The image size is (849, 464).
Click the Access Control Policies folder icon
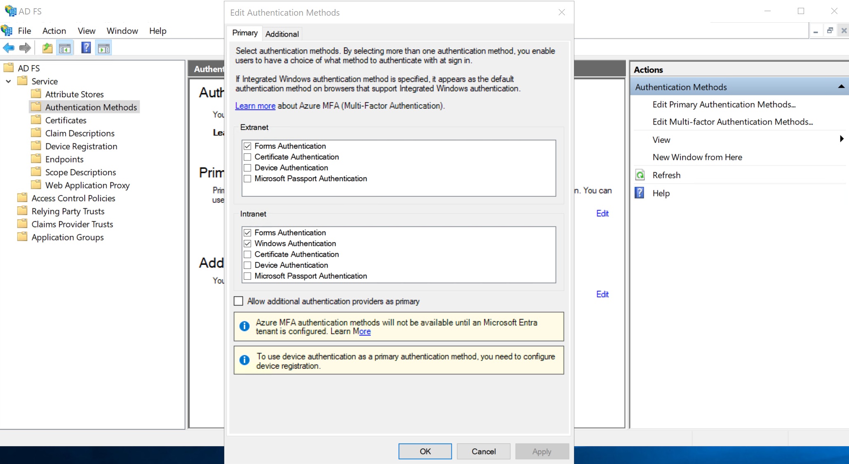pyautogui.click(x=22, y=198)
